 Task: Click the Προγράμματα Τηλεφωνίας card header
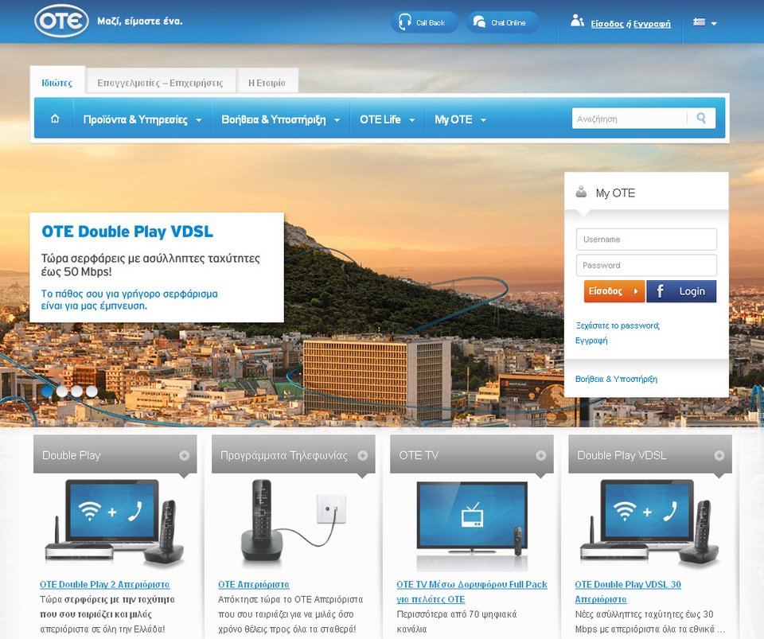coord(294,454)
